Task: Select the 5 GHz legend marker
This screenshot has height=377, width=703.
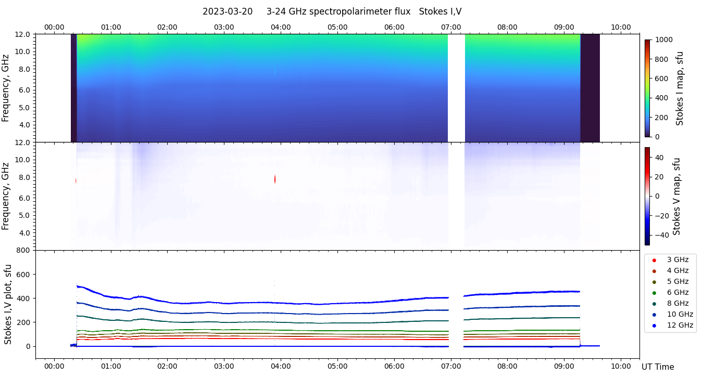Action: [654, 282]
